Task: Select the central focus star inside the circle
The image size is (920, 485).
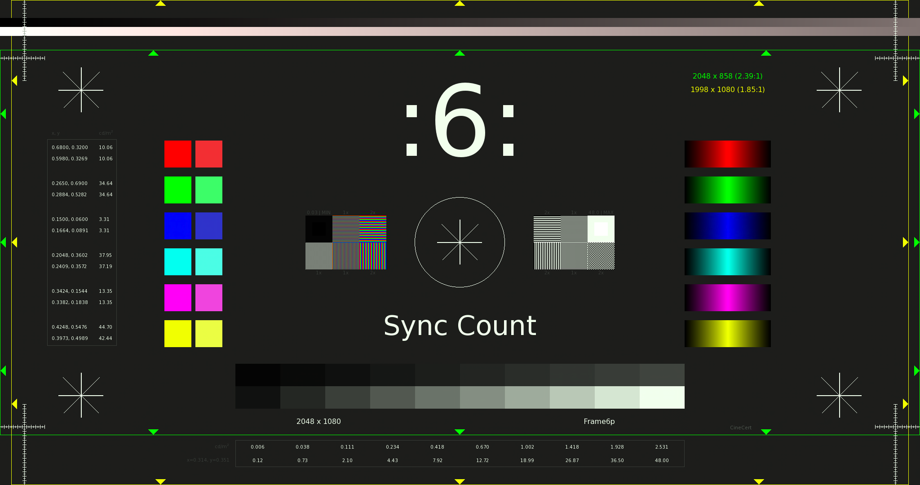Action: [460, 242]
